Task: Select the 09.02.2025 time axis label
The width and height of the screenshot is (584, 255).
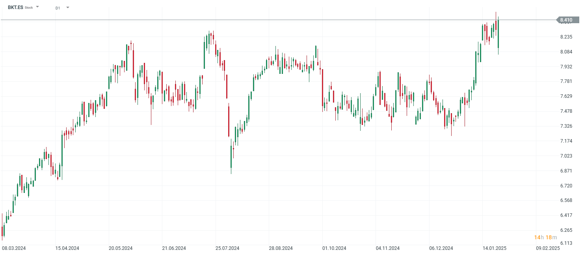Action: (x=548, y=248)
